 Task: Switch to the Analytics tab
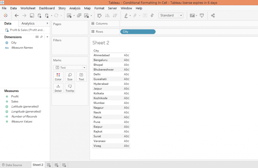pos(28,23)
